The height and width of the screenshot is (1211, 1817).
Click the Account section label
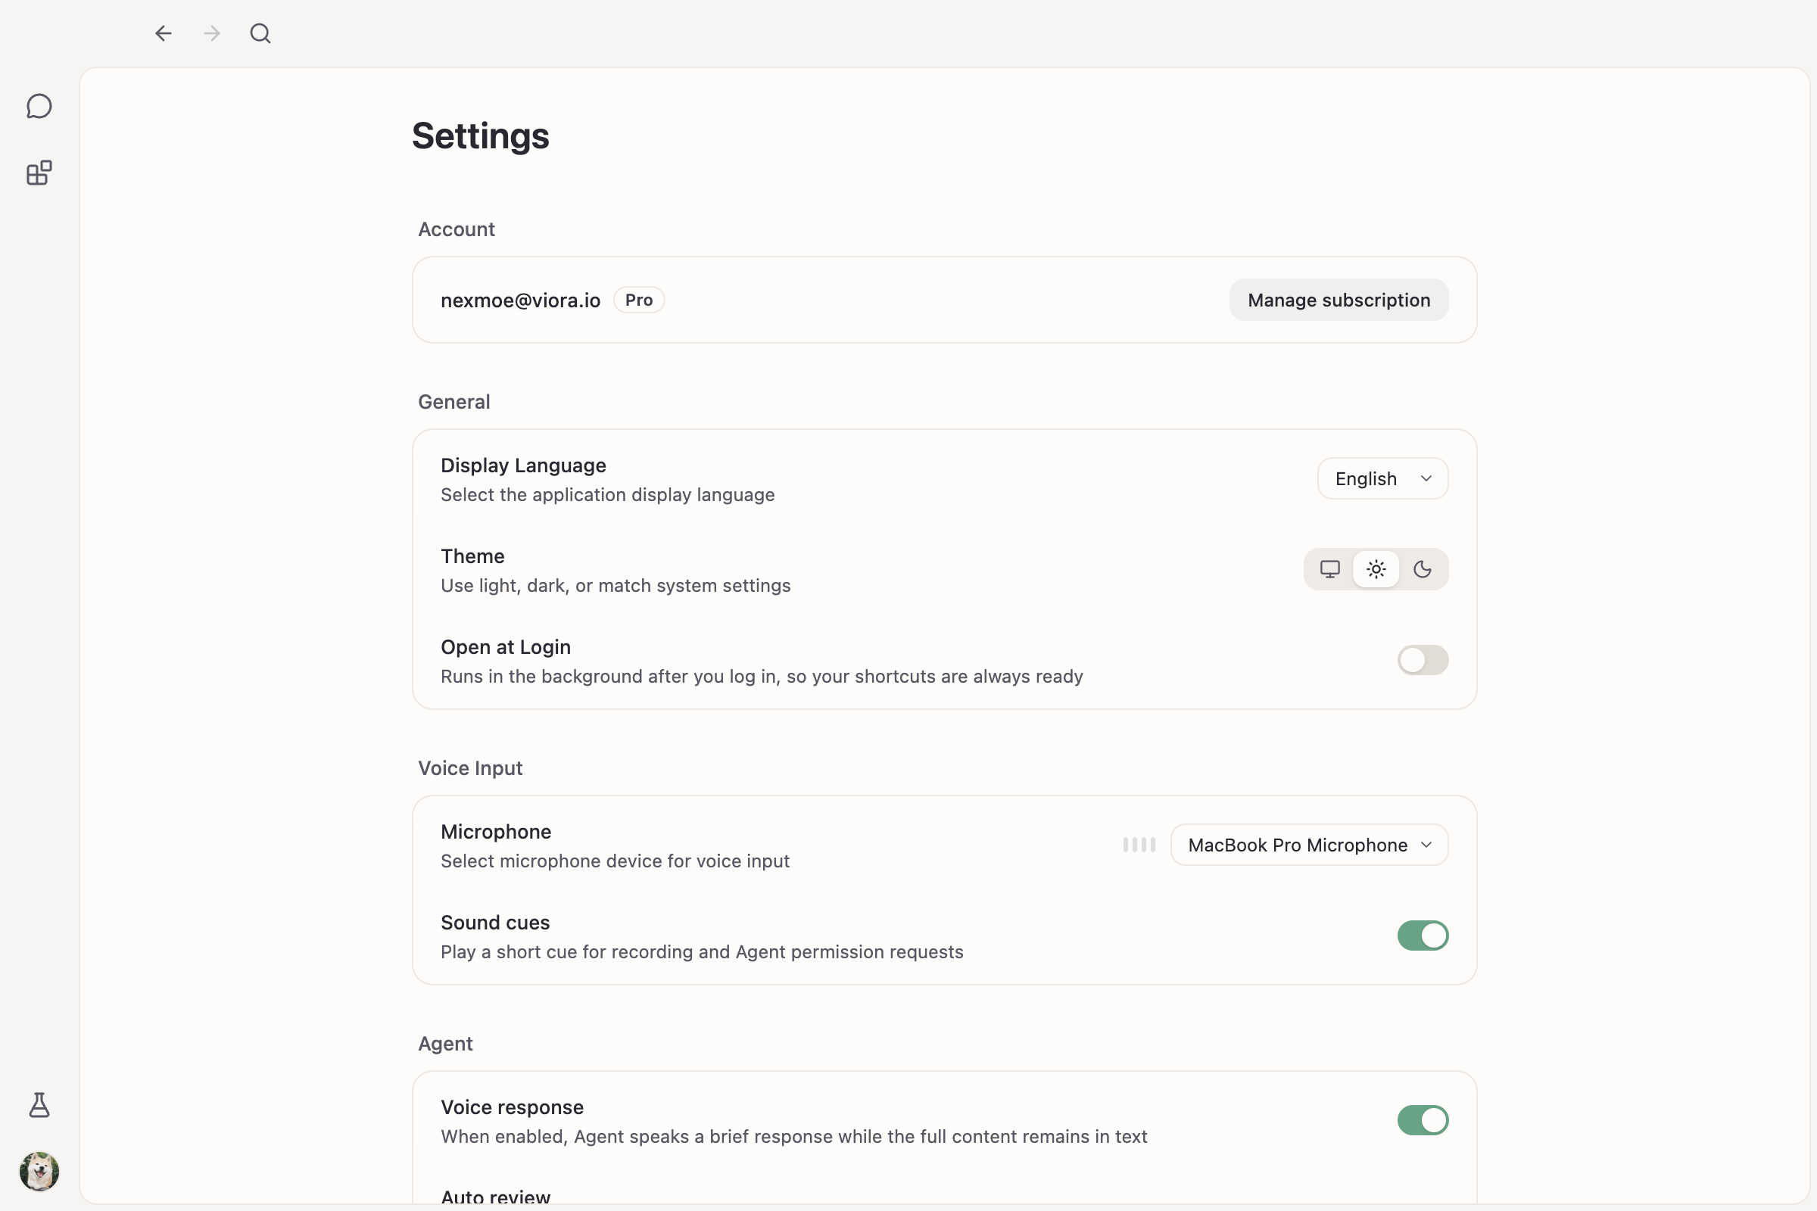click(x=456, y=229)
